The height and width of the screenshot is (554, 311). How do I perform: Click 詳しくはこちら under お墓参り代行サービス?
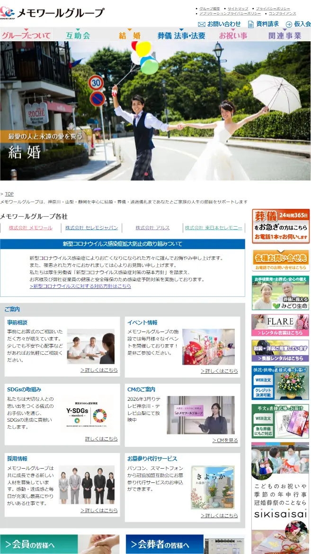(x=219, y=516)
